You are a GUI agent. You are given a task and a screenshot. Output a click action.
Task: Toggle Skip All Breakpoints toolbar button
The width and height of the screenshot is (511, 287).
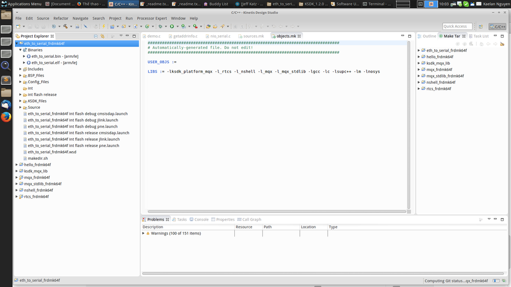pos(85,27)
